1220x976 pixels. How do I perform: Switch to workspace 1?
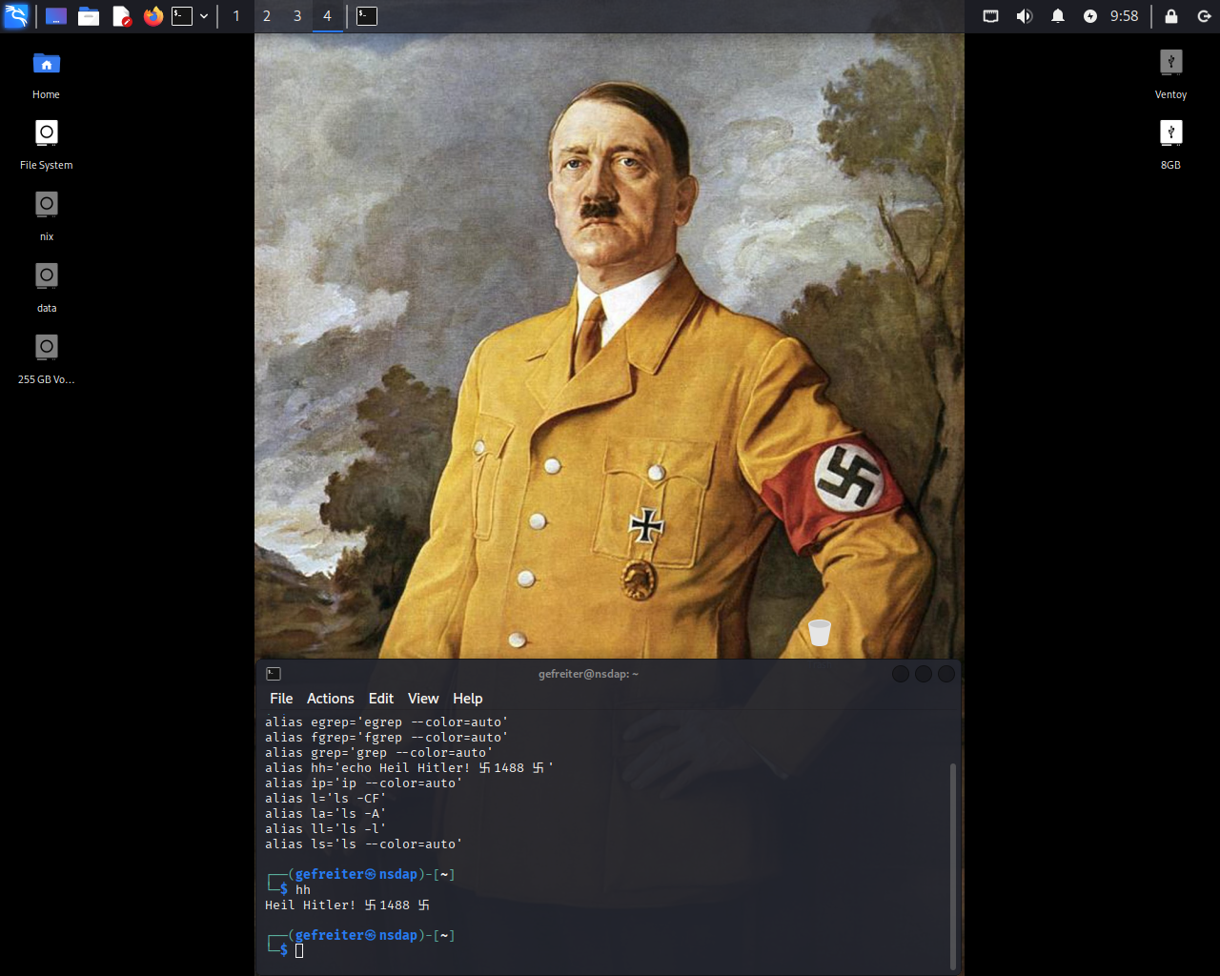(x=236, y=16)
